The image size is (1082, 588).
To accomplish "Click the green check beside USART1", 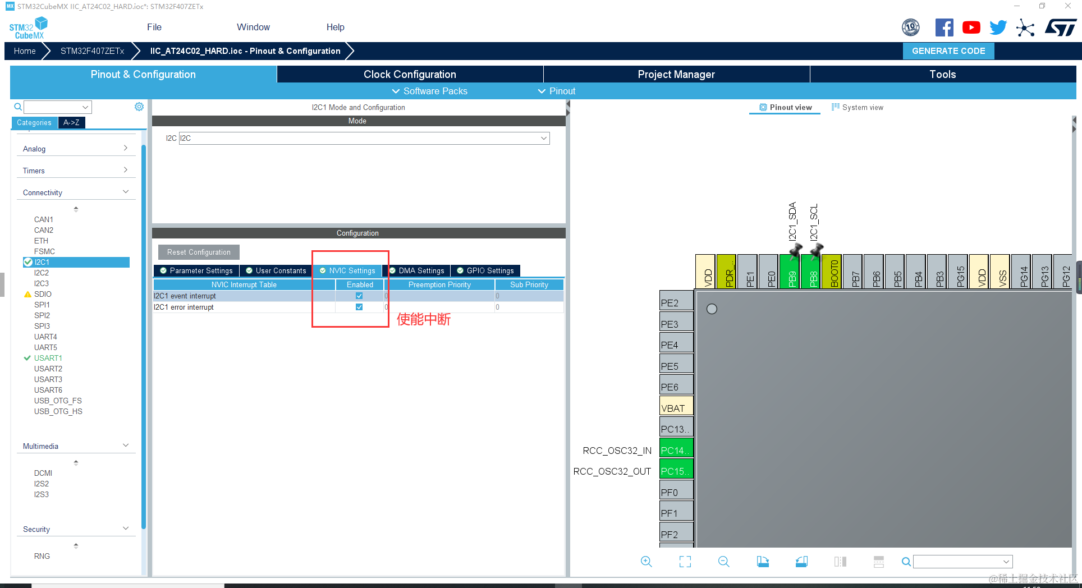I will 27,358.
